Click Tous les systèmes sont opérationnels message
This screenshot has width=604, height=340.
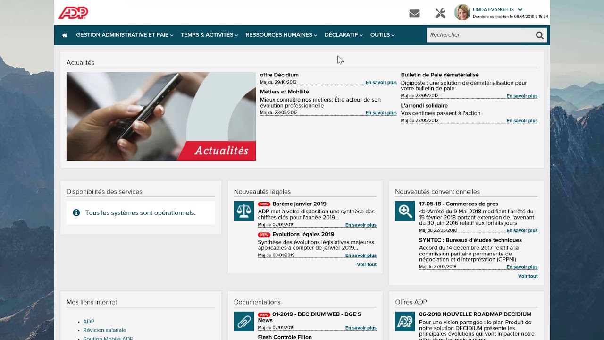140,213
